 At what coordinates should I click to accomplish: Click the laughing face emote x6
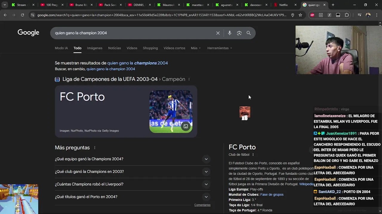(245, 113)
